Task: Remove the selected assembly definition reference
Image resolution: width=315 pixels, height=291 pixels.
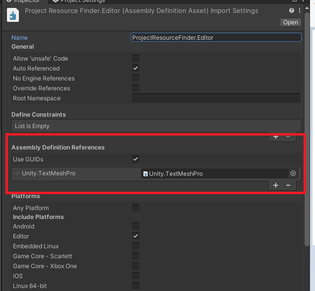Action: coord(288,185)
